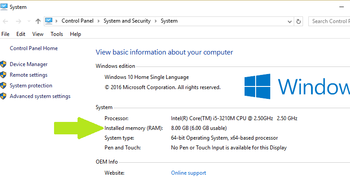Click the Forward navigation arrow
The image size is (350, 184).
pos(18,21)
